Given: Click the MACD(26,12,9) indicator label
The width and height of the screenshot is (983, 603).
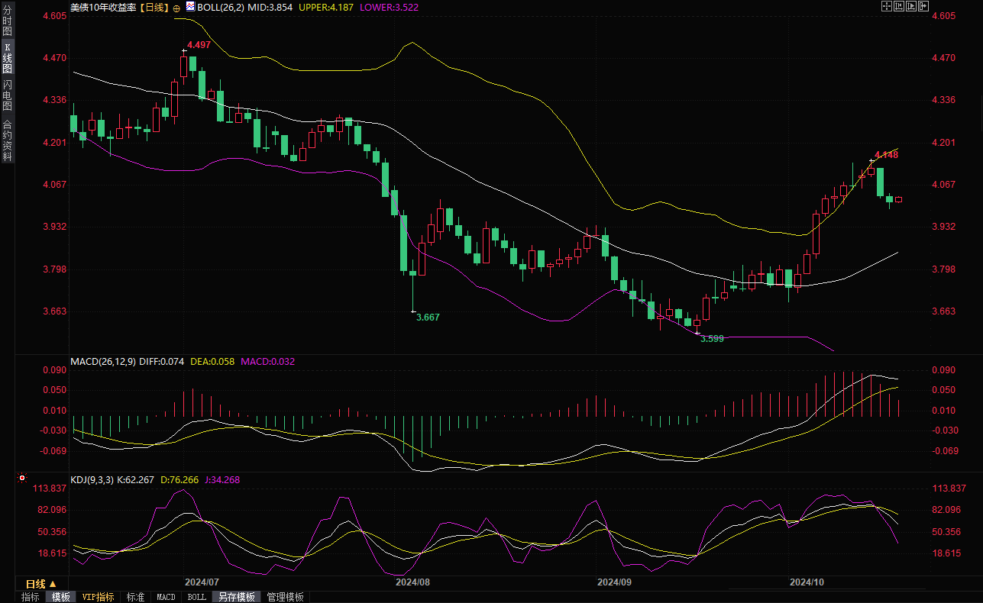Looking at the screenshot, I should (104, 362).
